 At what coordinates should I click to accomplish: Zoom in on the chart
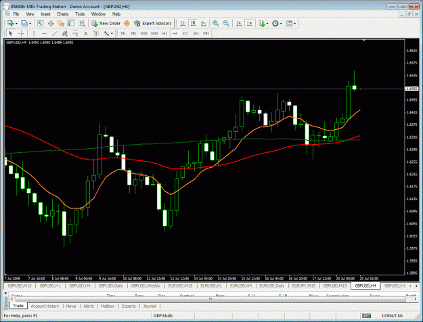pyautogui.click(x=215, y=24)
